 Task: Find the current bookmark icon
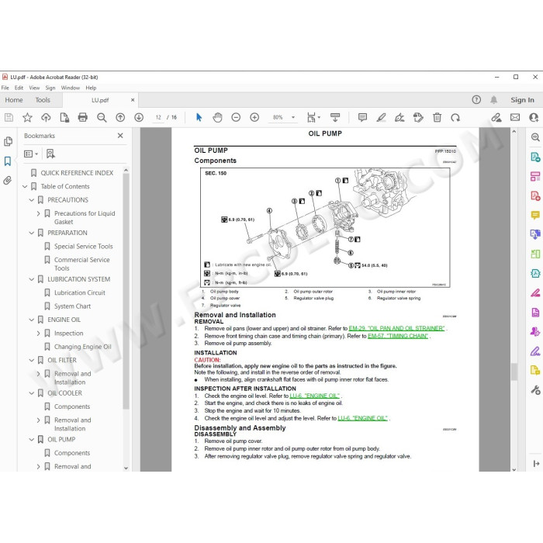coord(50,154)
